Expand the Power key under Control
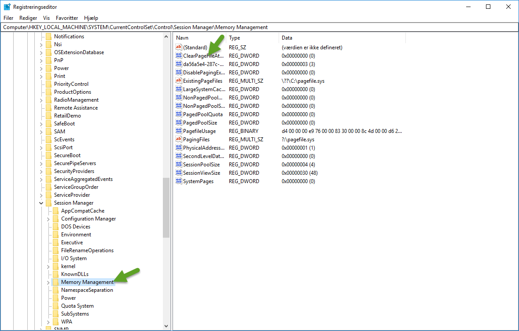519x331 pixels. click(x=41, y=69)
